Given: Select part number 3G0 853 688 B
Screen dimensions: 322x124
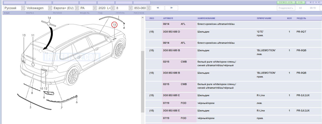Looking at the screenshot, I should pyautogui.click(x=171, y=73).
